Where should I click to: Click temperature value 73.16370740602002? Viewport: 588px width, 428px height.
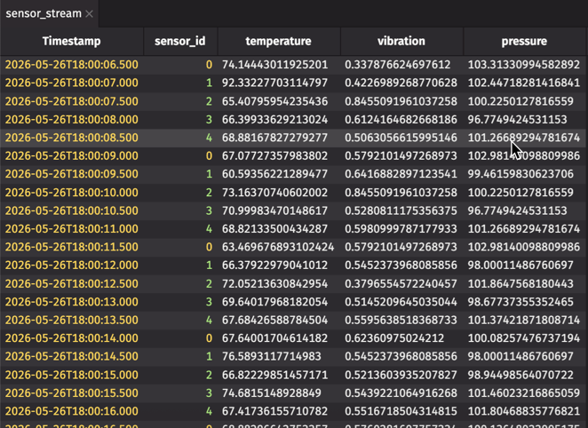pos(274,193)
